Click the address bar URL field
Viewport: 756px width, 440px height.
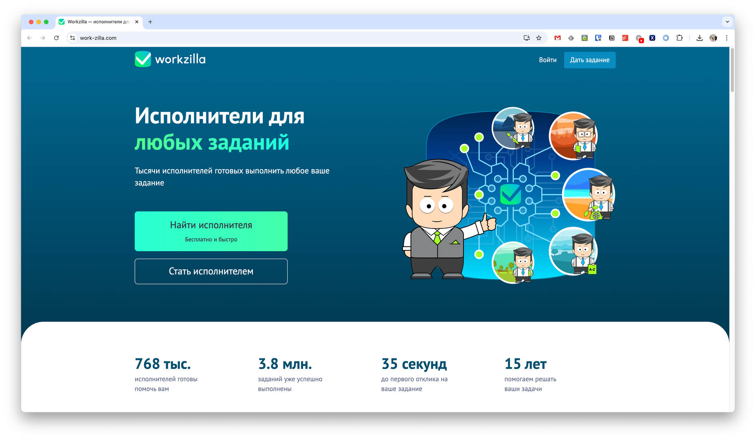pos(265,38)
